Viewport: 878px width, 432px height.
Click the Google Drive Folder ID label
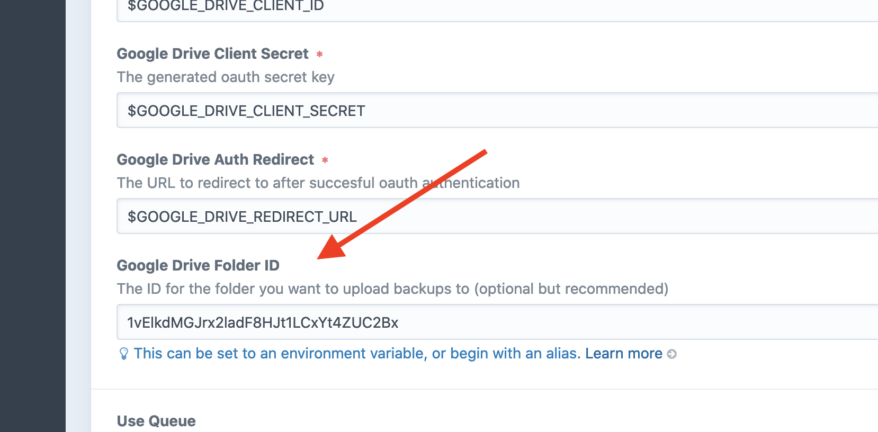tap(198, 266)
